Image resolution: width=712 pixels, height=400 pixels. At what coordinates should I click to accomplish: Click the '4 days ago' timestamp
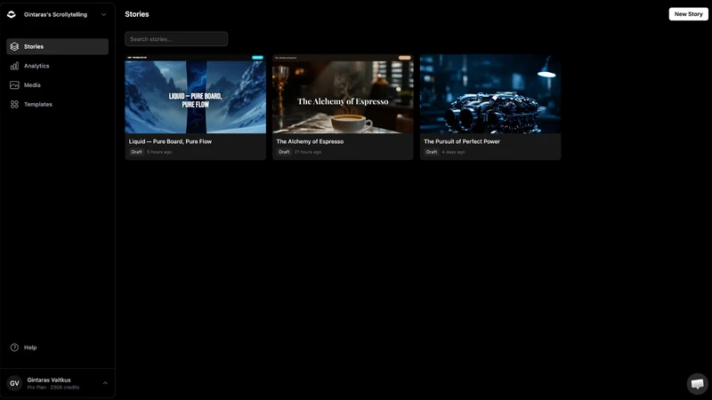tap(453, 152)
